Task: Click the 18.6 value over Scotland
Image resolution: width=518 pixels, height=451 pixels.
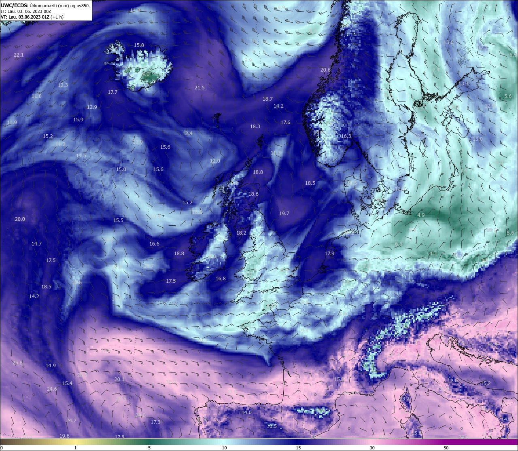Action: coord(253,194)
